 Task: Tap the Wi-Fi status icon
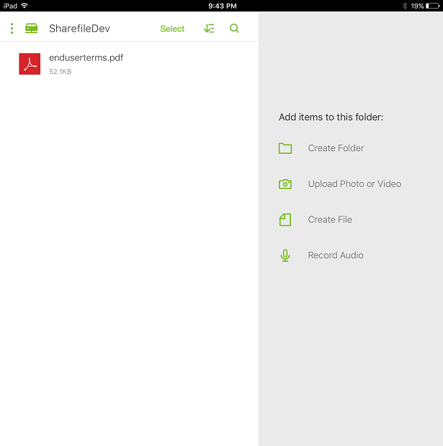click(x=24, y=6)
